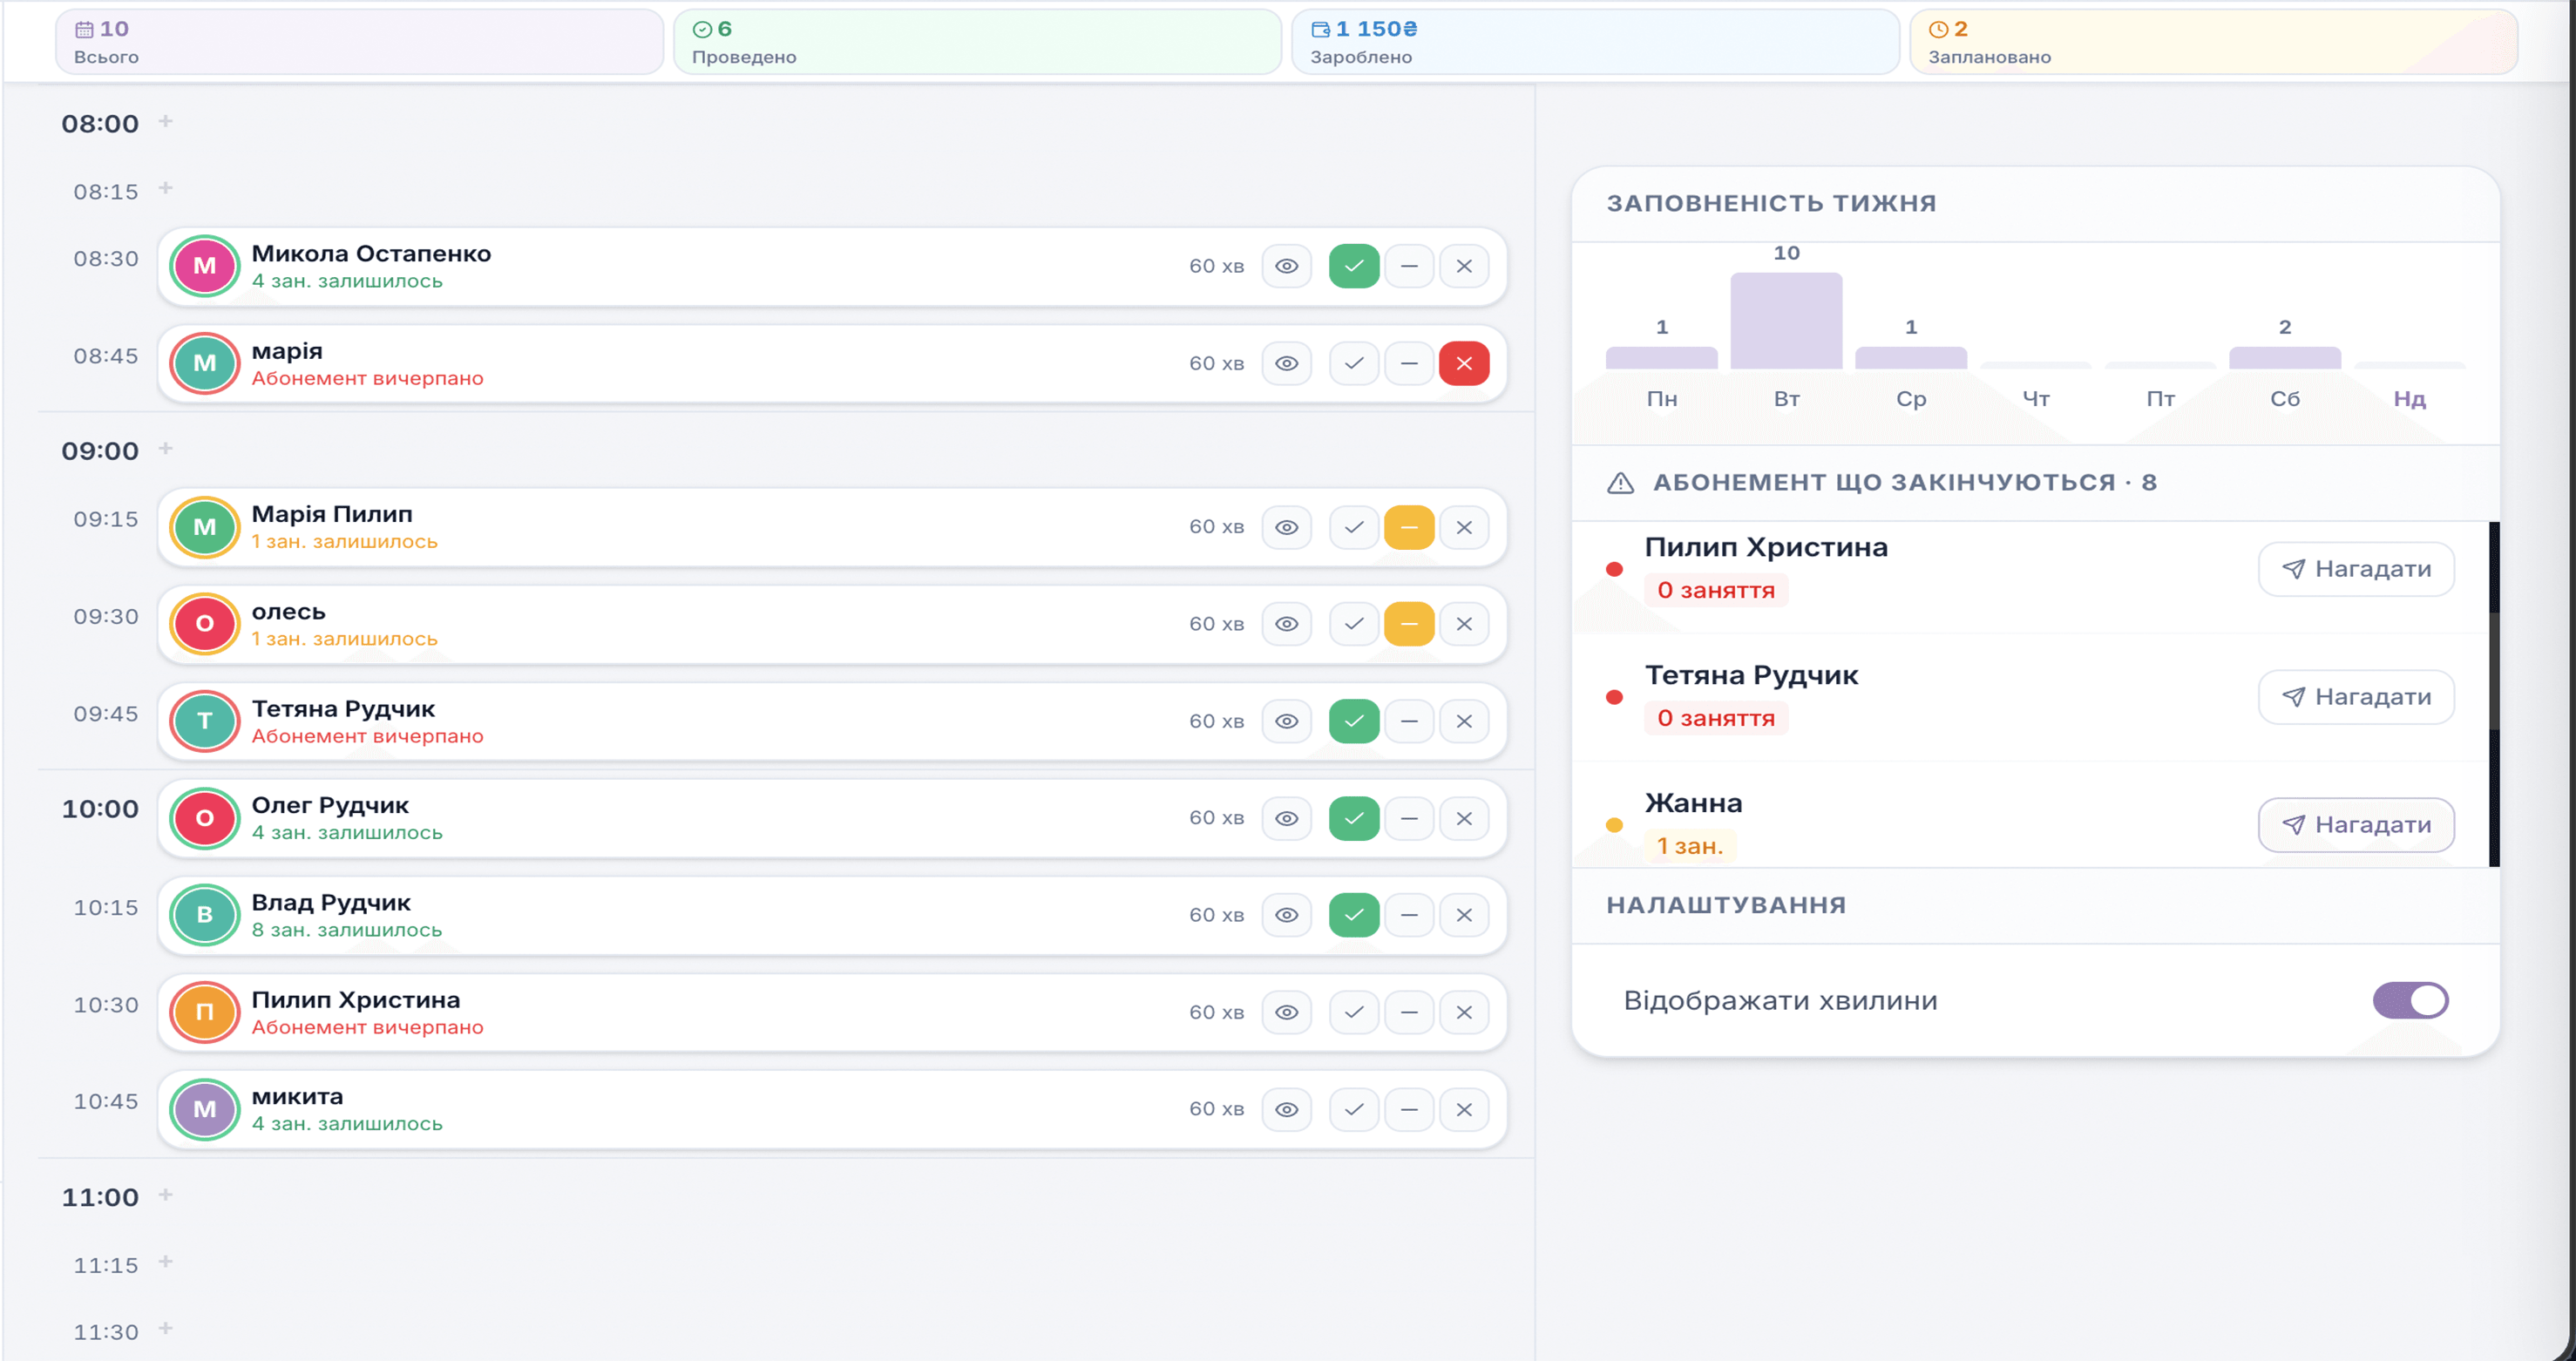Image resolution: width=2576 pixels, height=1361 pixels.
Task: Click X icon in олесь row
Action: (1464, 624)
